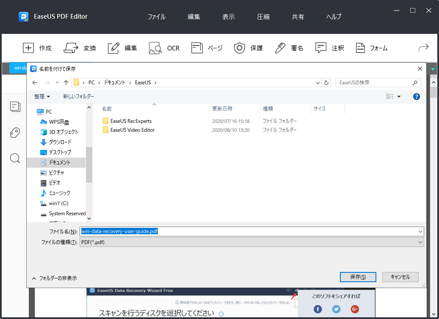Launch the OCR tool
Image resolution: width=439 pixels, height=319 pixels.
[x=164, y=48]
